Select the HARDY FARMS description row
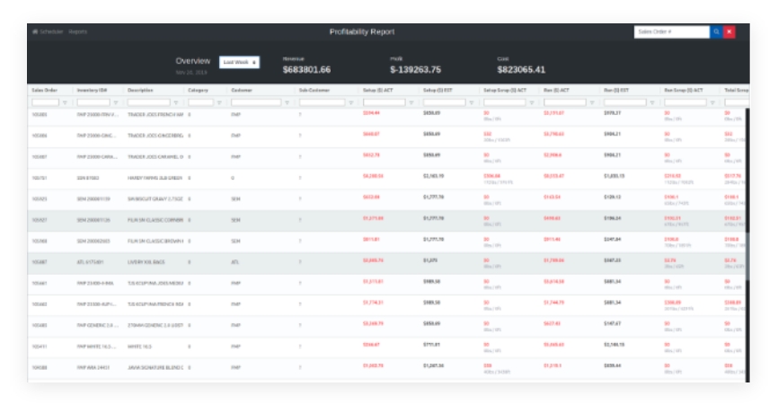This screenshot has height=413, width=778. (x=386, y=179)
